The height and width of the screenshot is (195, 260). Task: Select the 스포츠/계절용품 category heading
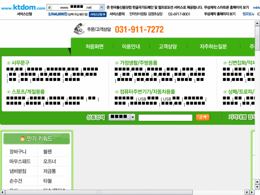pyautogui.click(x=28, y=92)
